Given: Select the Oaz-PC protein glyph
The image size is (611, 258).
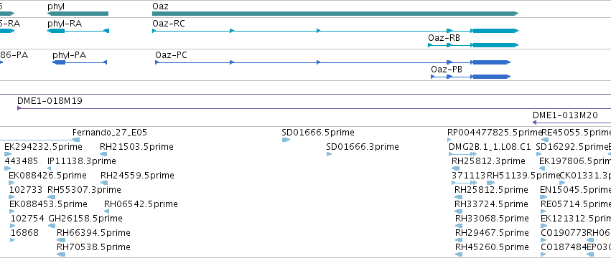Looking at the screenshot, I should point(332,62).
